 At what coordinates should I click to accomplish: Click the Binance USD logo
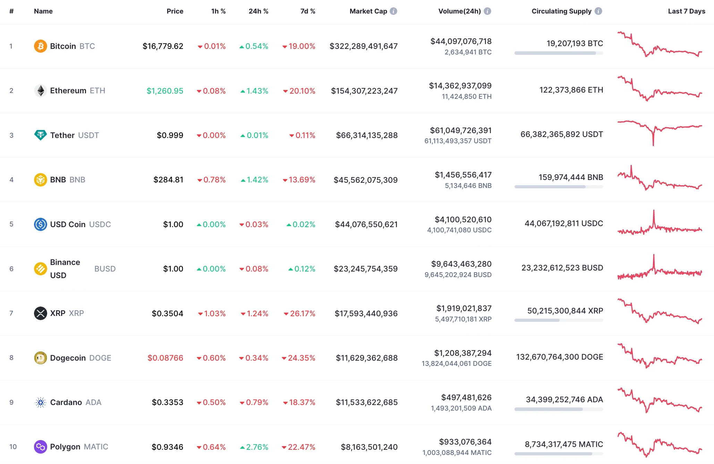[x=41, y=268]
